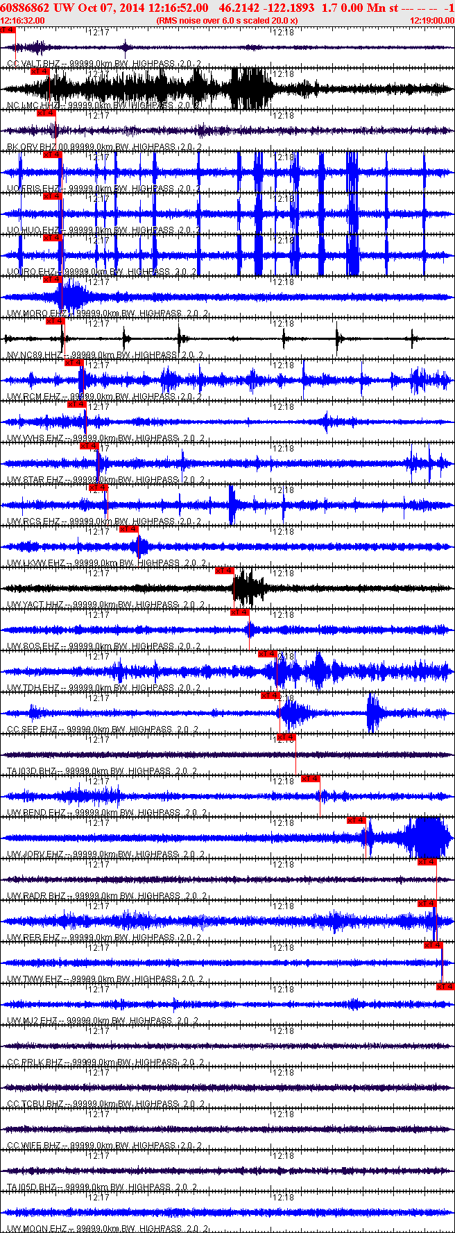Click the red pick marker on CC.SEP trace
455x1233 pixels.
coord(271,696)
